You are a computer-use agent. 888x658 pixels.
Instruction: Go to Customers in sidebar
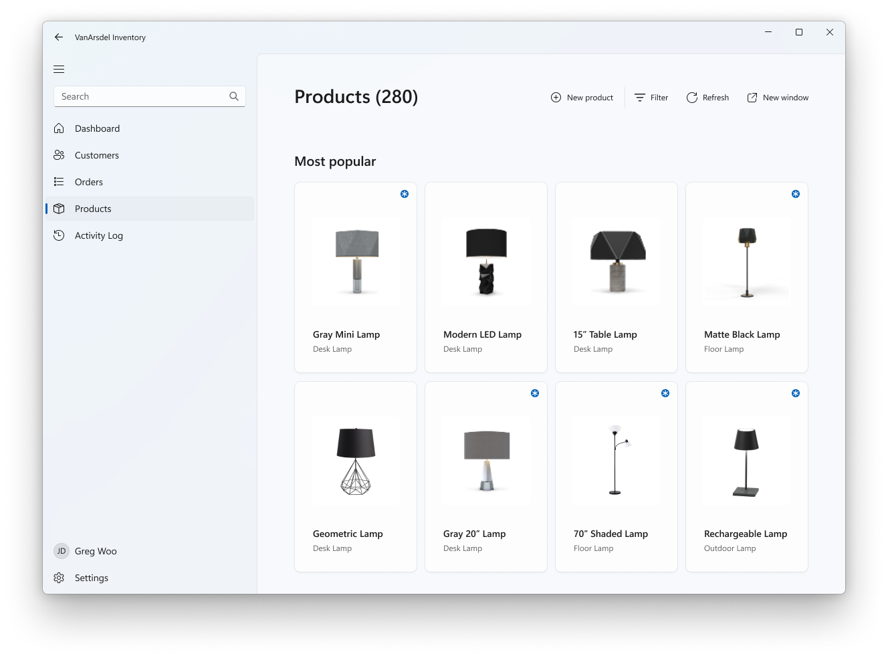click(x=96, y=155)
